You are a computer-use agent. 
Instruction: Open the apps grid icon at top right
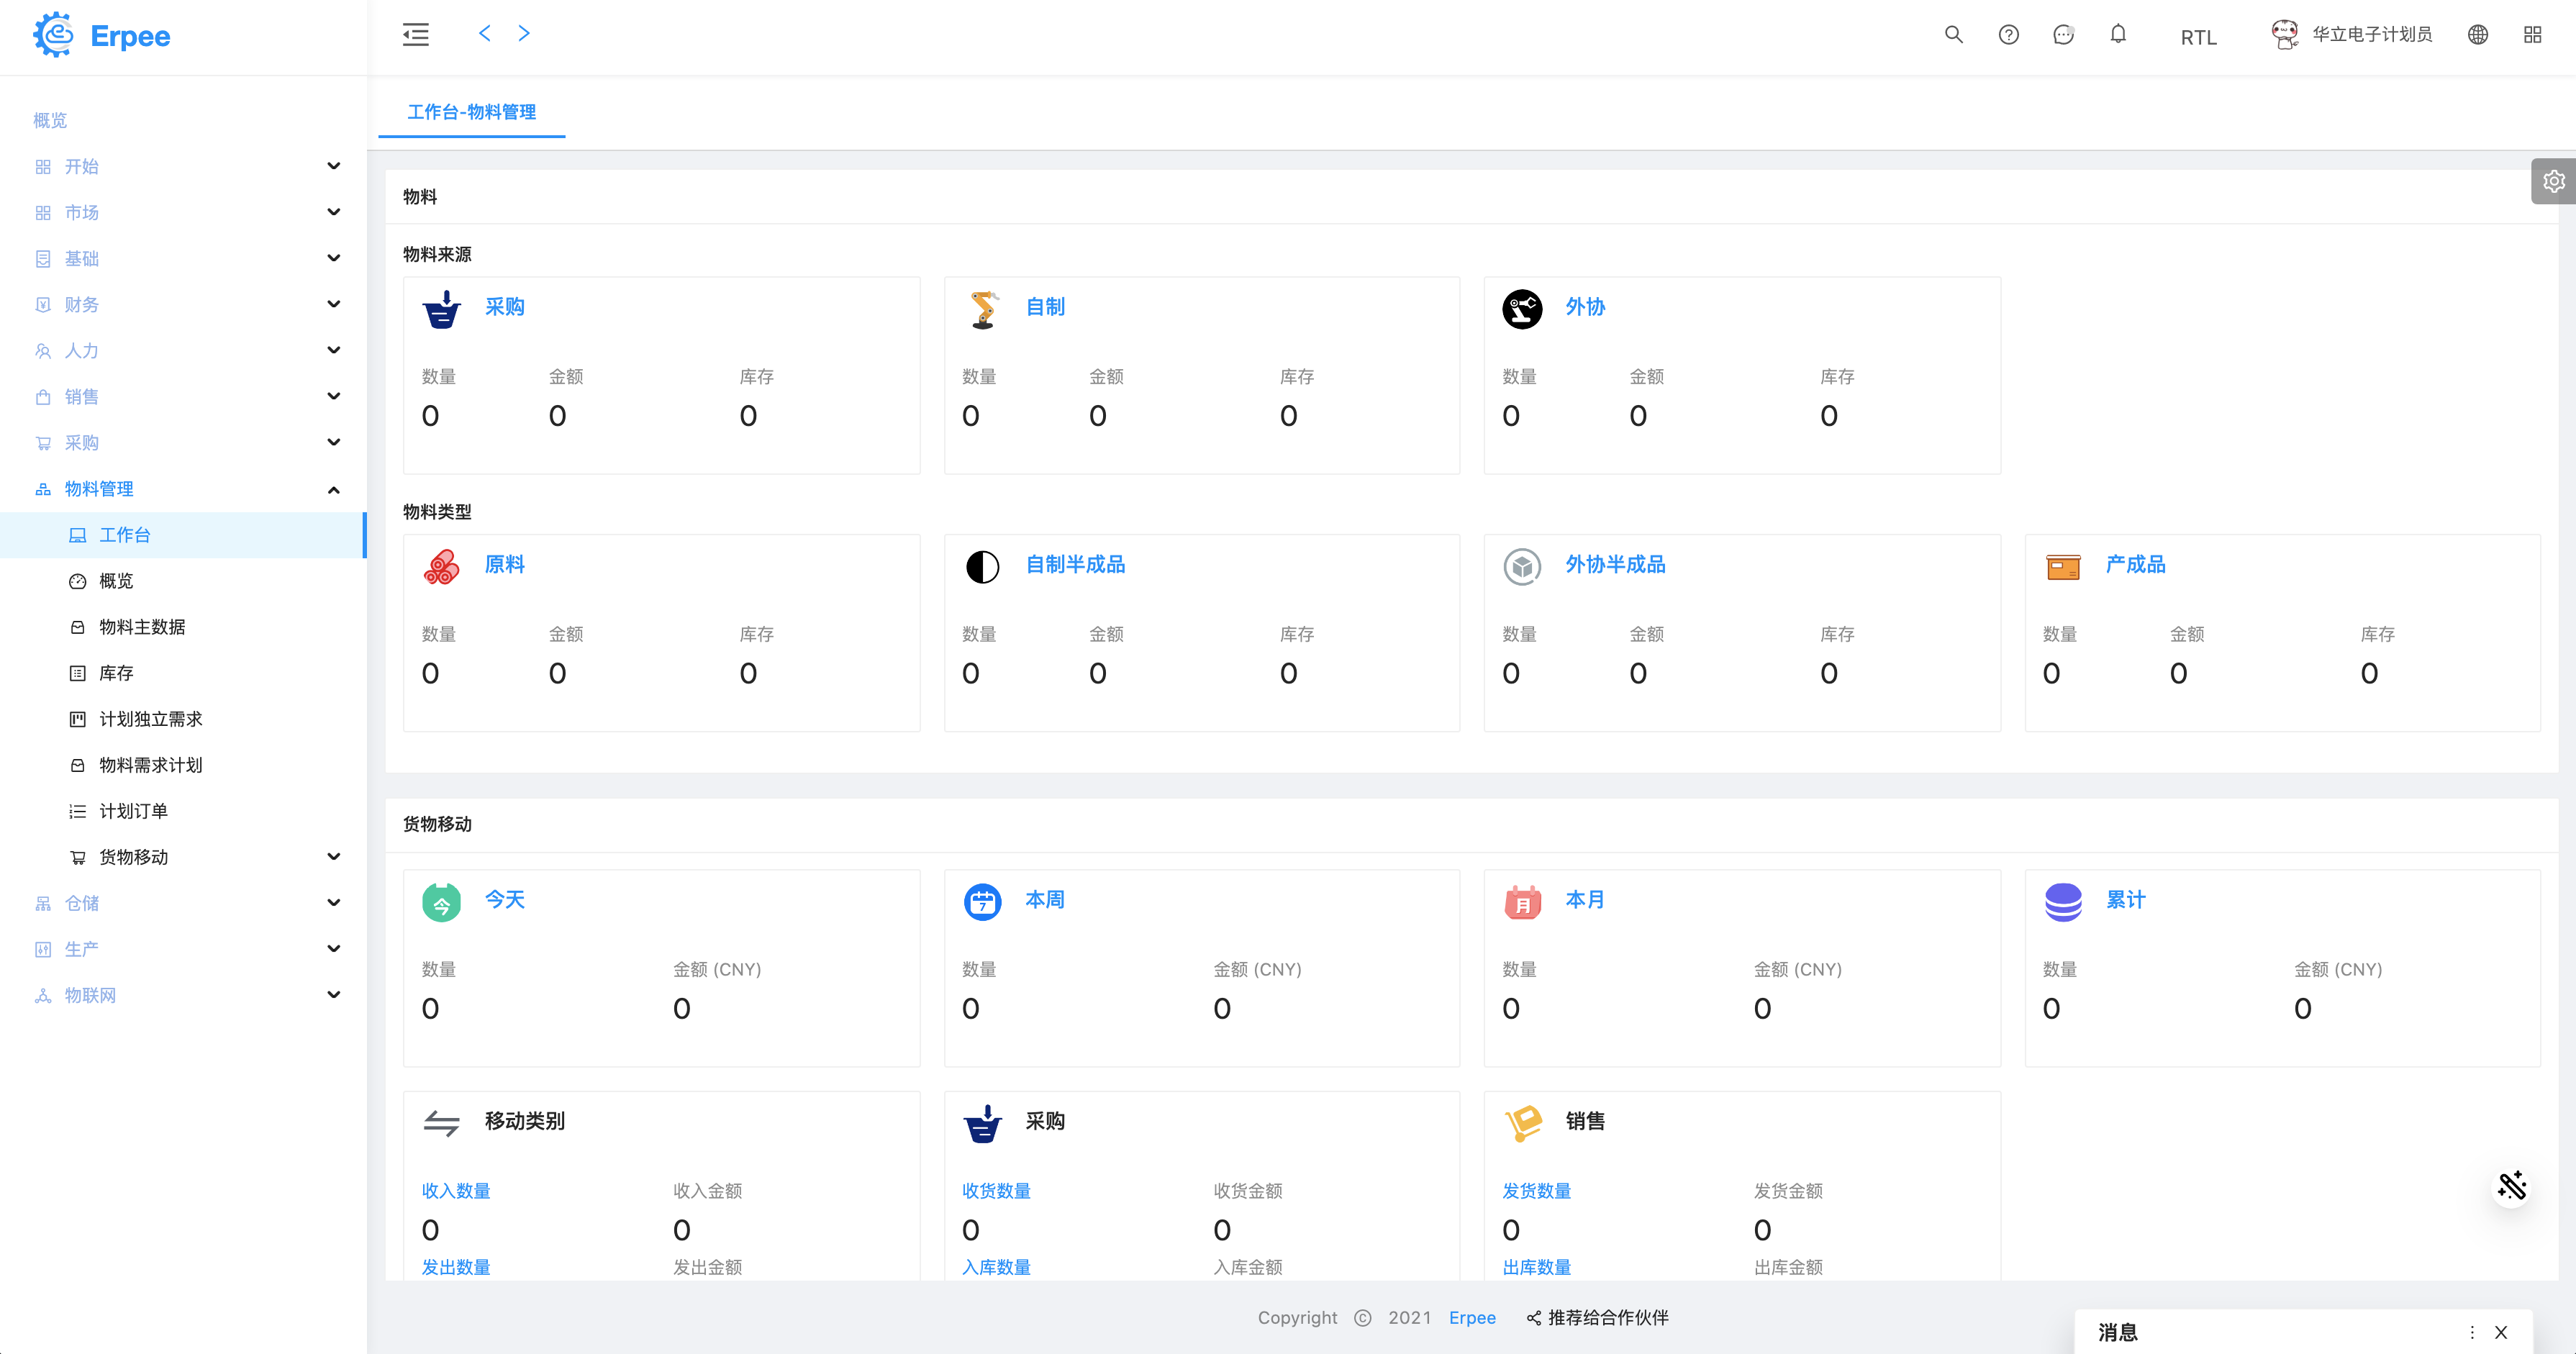(2532, 35)
